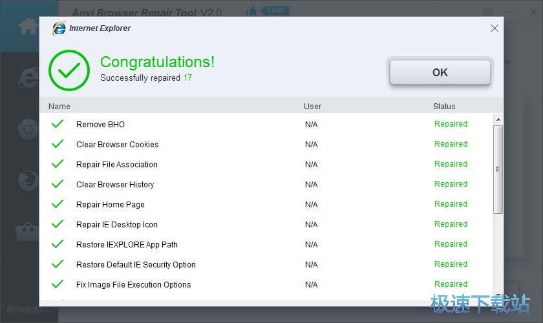The width and height of the screenshot is (543, 323).
Task: Click the Home icon in sidebar
Action: (x=28, y=26)
